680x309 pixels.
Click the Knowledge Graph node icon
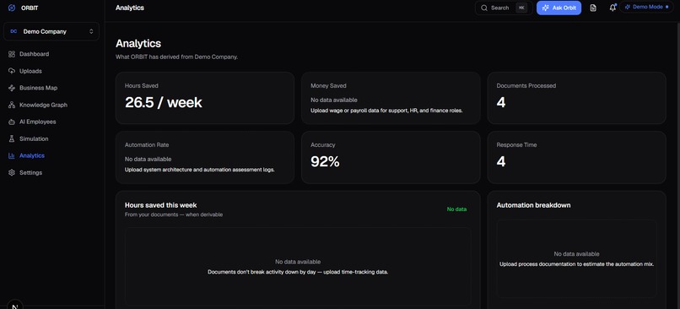tap(12, 105)
